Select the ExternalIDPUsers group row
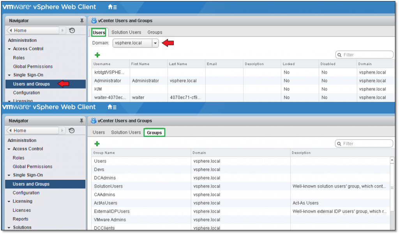Image resolution: width=399 pixels, height=234 pixels. tap(241, 212)
